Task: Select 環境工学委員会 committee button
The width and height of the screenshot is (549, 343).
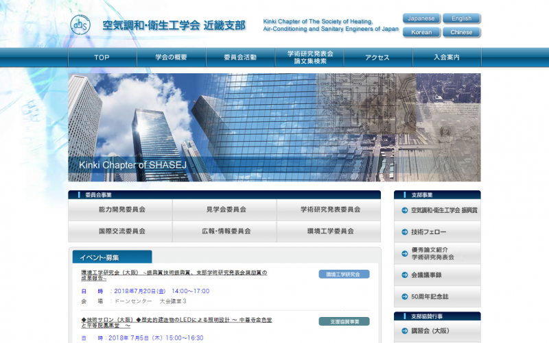Action: 329,231
